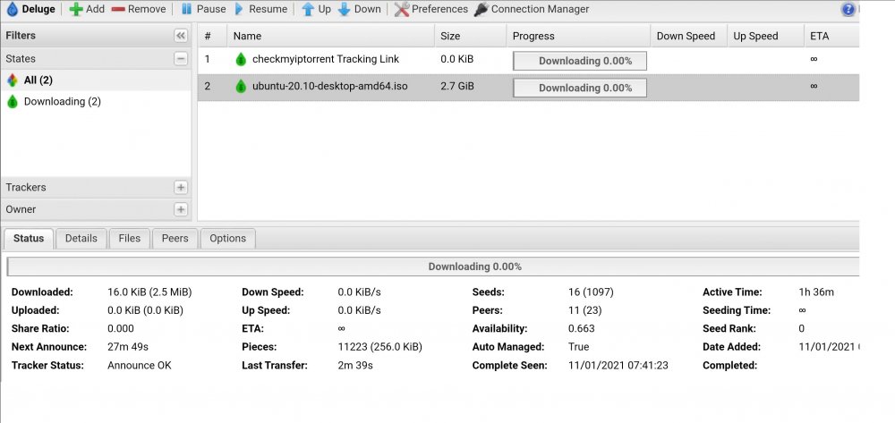This screenshot has width=895, height=423.
Task: Click the Downloading filter green drop icon
Action: [12, 102]
